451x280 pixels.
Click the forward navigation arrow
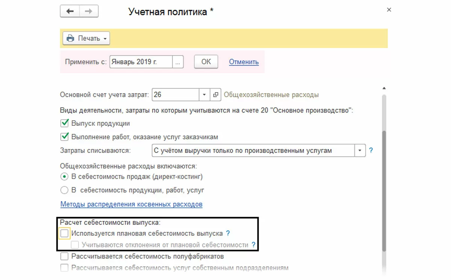click(89, 12)
